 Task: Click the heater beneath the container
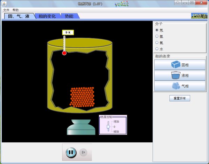click(81, 127)
